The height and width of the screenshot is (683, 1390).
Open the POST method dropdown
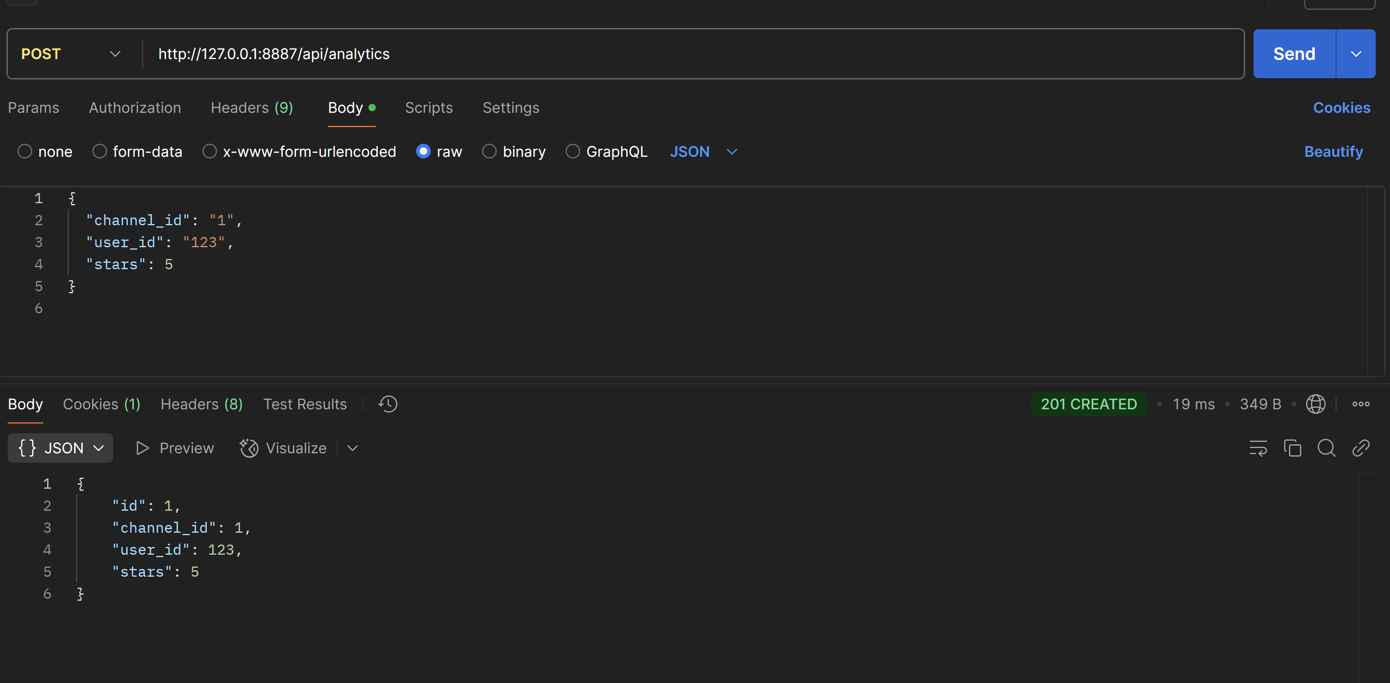point(70,54)
